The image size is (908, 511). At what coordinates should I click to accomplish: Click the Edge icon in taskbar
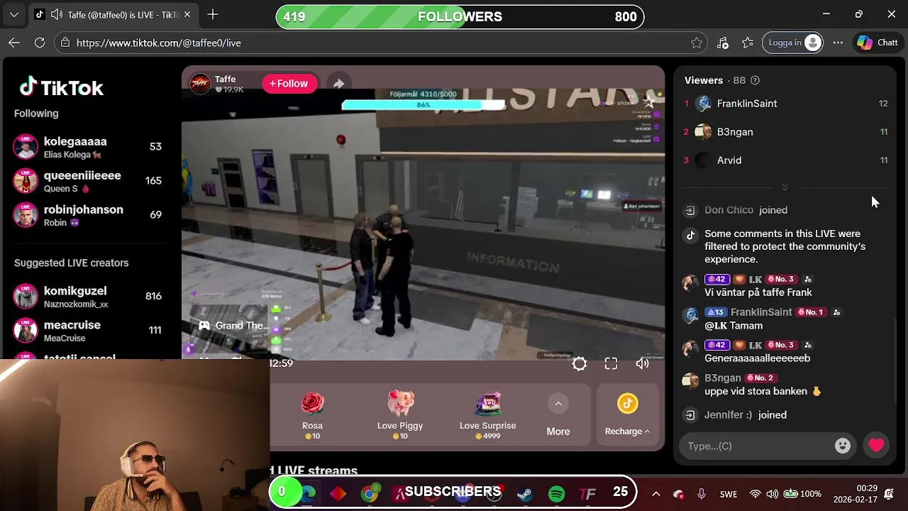pyautogui.click(x=307, y=493)
